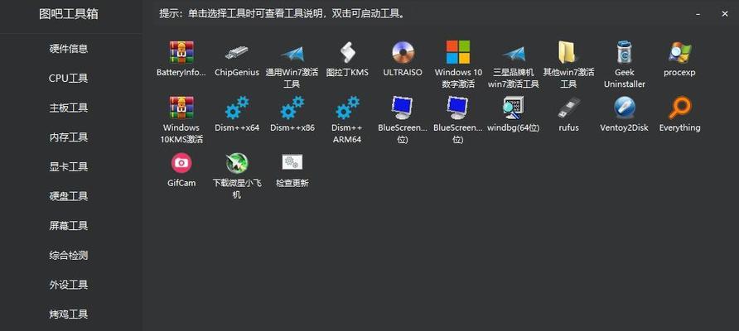This screenshot has width=739, height=331.
Task: Select the 屏幕工具 category
Action: [69, 226]
